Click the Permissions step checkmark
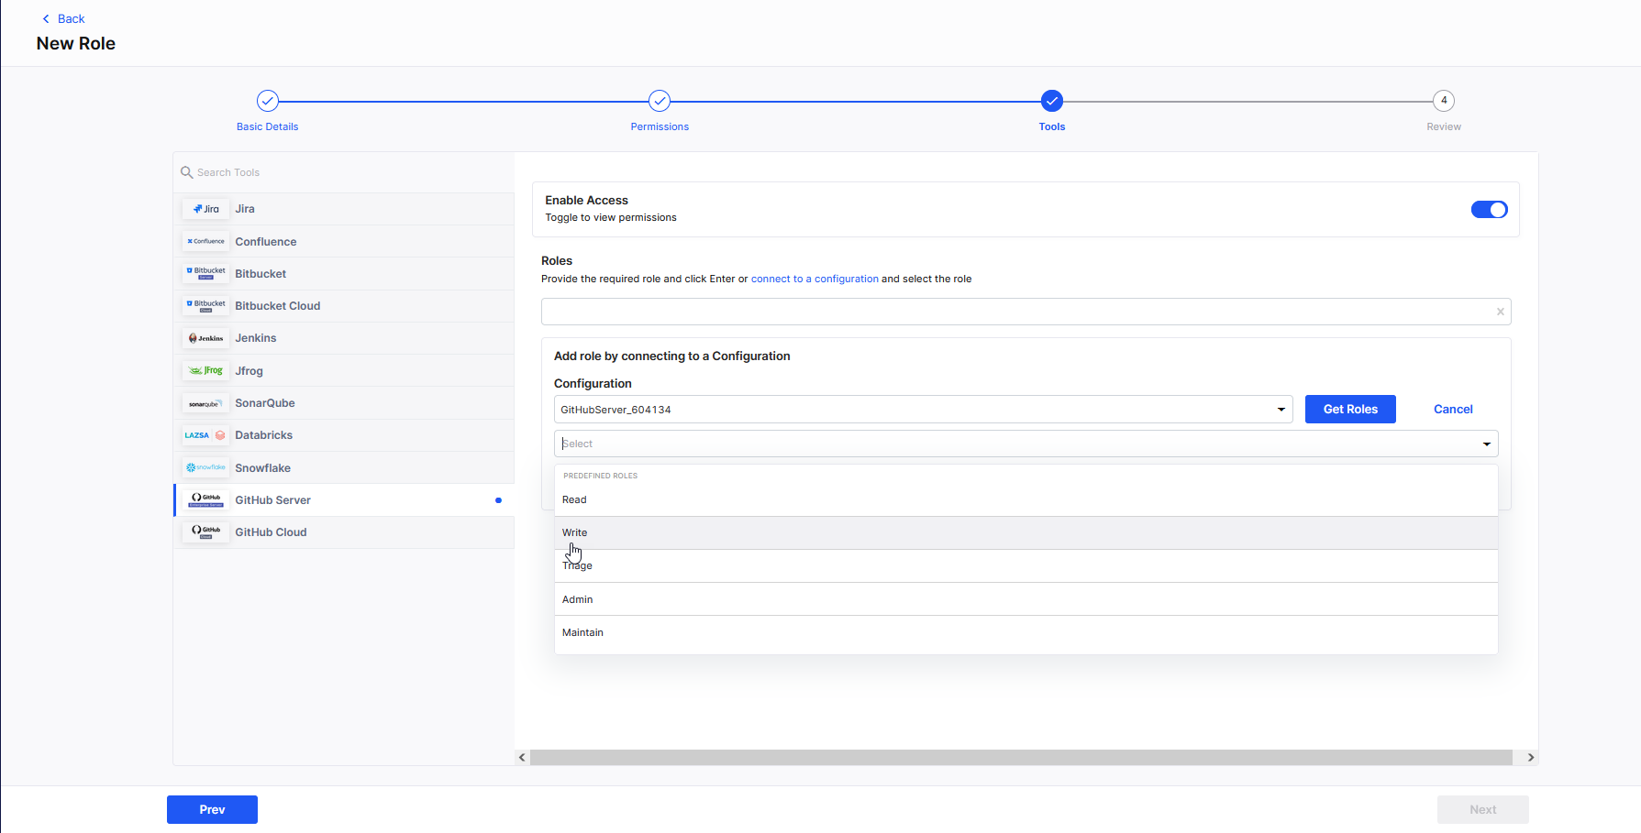The width and height of the screenshot is (1641, 833). 660,101
